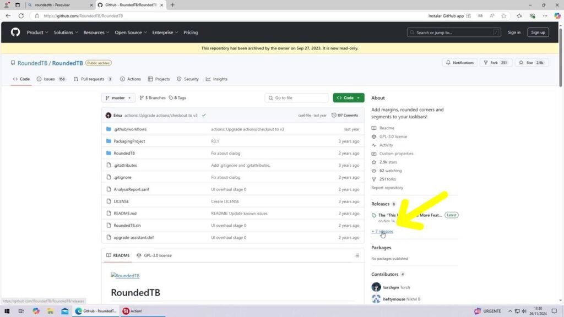Open the browser settings and more menu
This screenshot has height=317, width=564.
pos(545,16)
